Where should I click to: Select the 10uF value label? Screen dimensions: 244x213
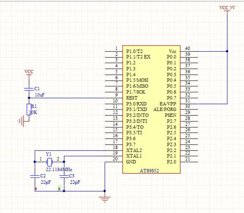[40, 95]
